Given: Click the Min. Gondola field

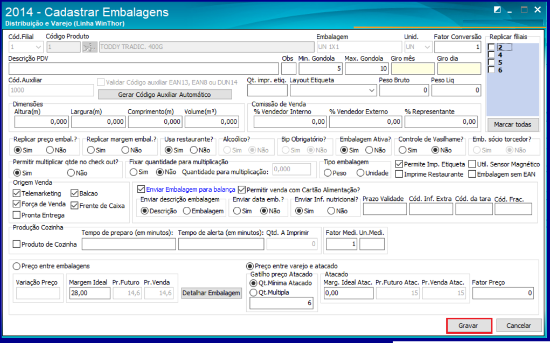Looking at the screenshot, I should click(x=320, y=69).
